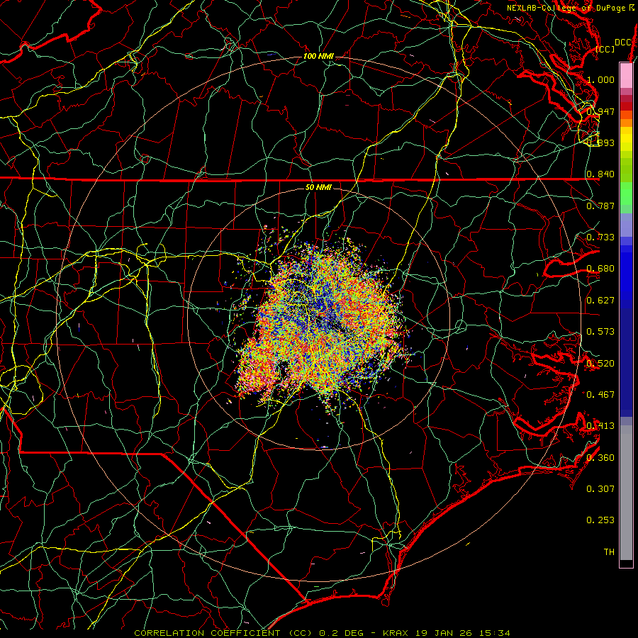Select the 0.893 scale value
The width and height of the screenshot is (638, 638).
pos(600,142)
